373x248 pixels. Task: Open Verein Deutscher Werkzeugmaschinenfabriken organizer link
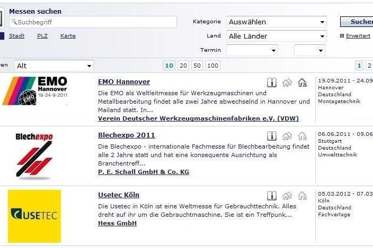click(198, 118)
